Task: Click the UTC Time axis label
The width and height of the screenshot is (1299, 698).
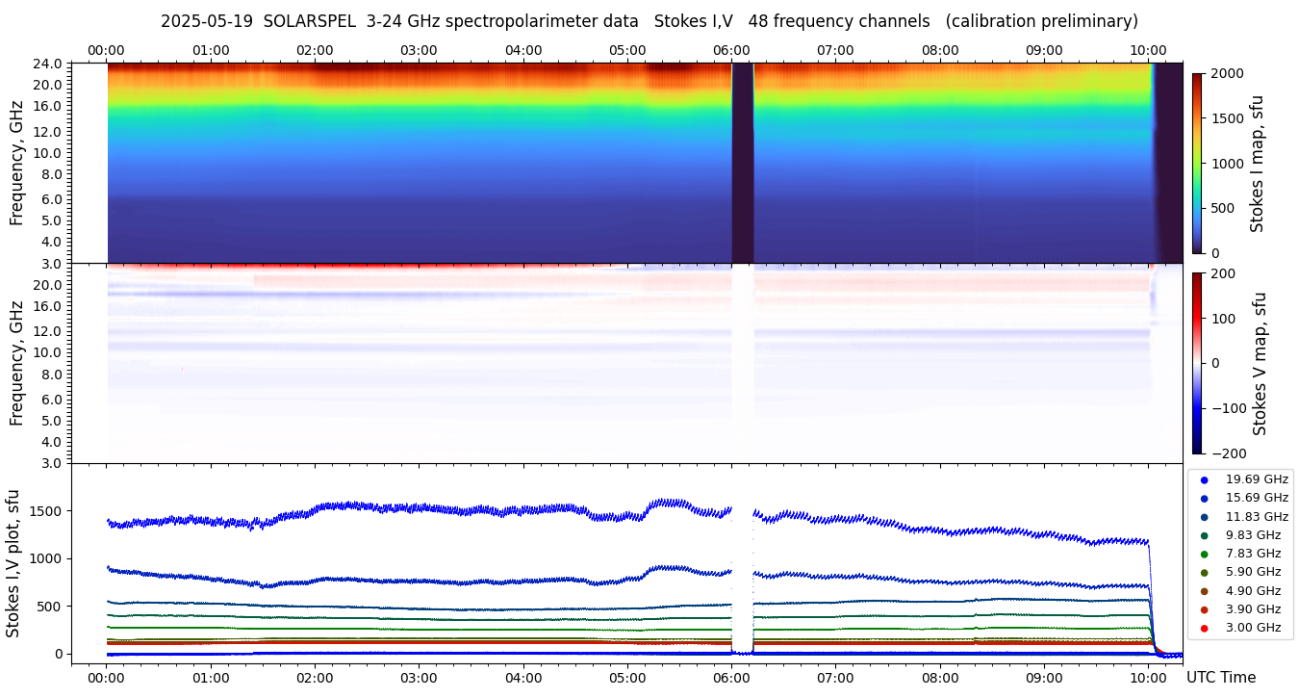Action: tap(1221, 678)
